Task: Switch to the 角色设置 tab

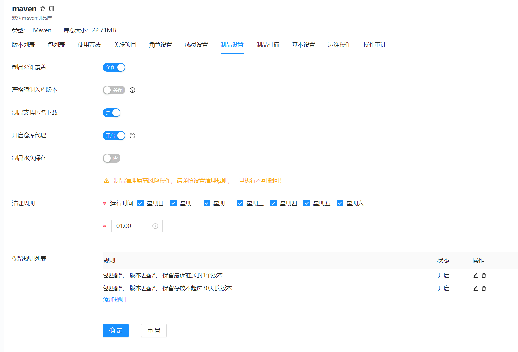Action: [161, 45]
